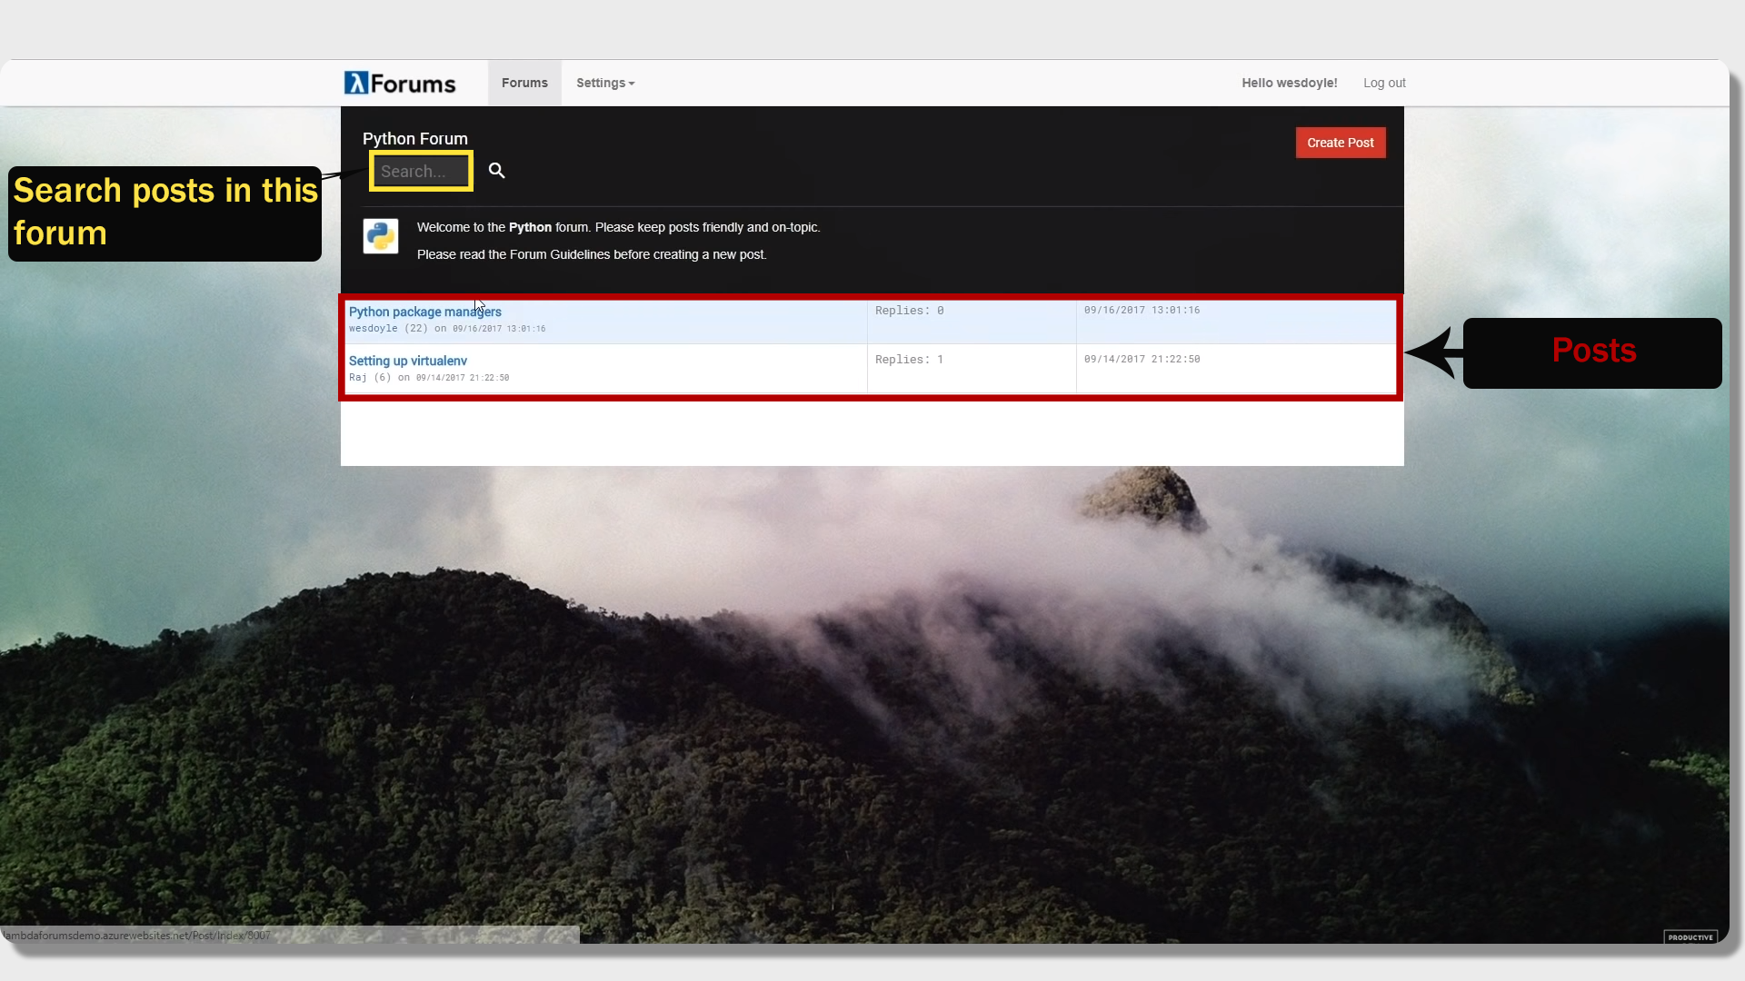1745x981 pixels.
Task: Click the 09/14/2017 21:22:50 last-activity timestamp
Action: click(x=1142, y=359)
